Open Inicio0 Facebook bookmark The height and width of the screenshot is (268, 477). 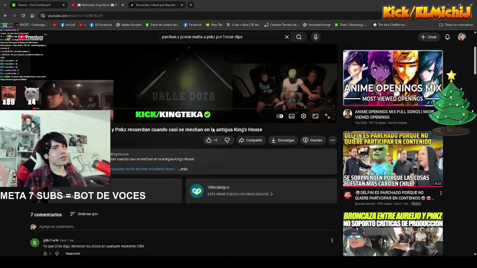tap(67, 25)
